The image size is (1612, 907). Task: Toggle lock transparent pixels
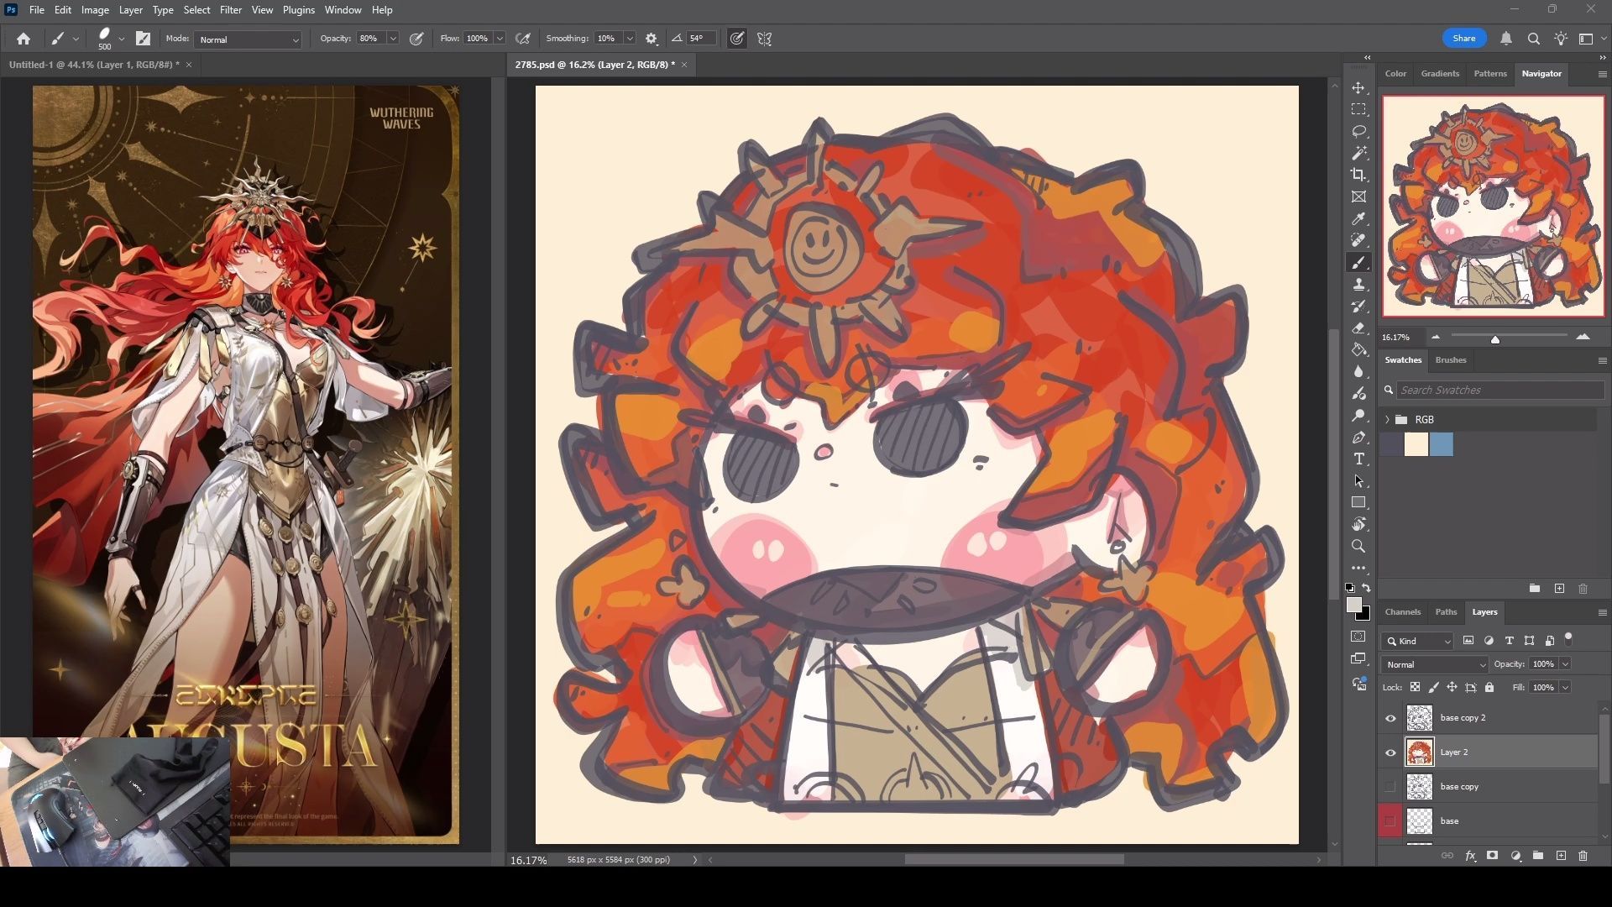pos(1415,687)
